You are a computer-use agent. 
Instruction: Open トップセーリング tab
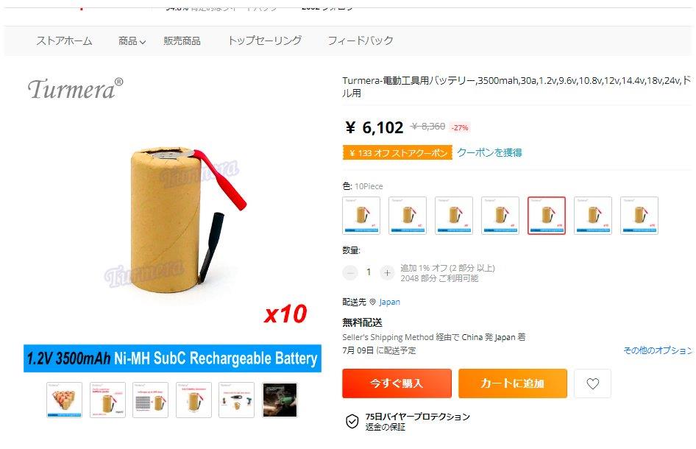click(x=265, y=41)
